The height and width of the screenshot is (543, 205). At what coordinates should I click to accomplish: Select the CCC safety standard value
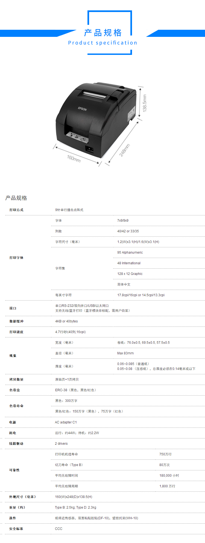click(x=58, y=529)
